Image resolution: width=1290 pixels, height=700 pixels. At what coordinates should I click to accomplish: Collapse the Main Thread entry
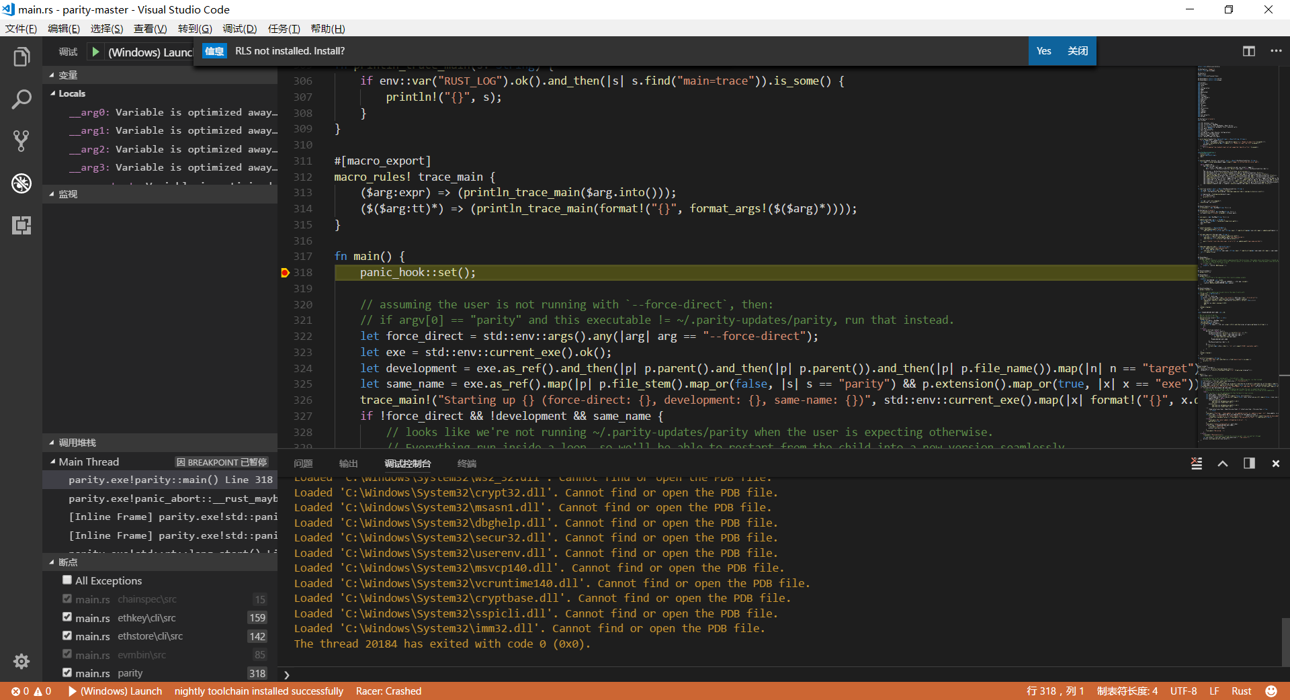(52, 462)
